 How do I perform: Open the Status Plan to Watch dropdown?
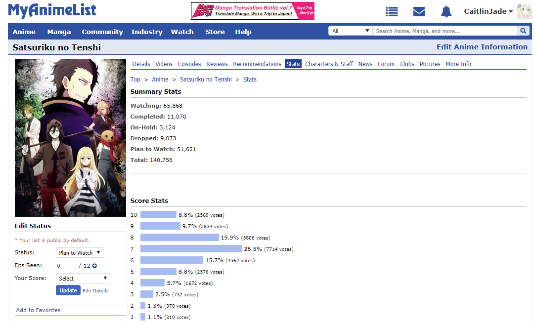click(80, 252)
